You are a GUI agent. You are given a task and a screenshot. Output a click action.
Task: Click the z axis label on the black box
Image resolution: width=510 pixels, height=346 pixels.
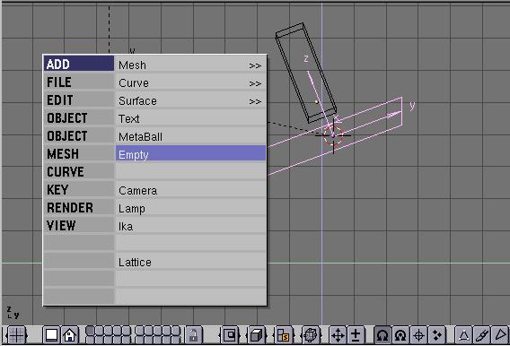pyautogui.click(x=306, y=59)
